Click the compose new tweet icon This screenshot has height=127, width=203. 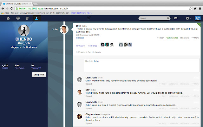click(197, 18)
